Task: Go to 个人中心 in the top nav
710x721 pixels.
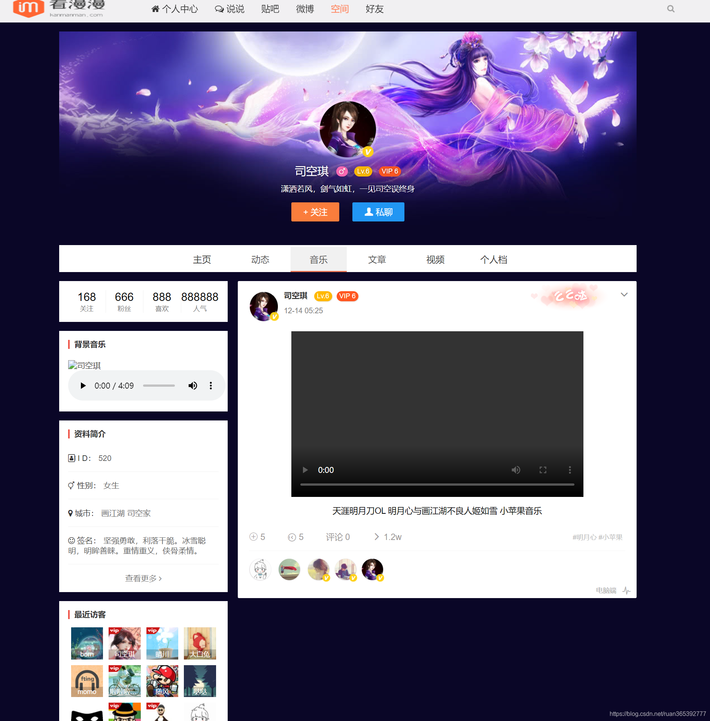Action: (175, 9)
